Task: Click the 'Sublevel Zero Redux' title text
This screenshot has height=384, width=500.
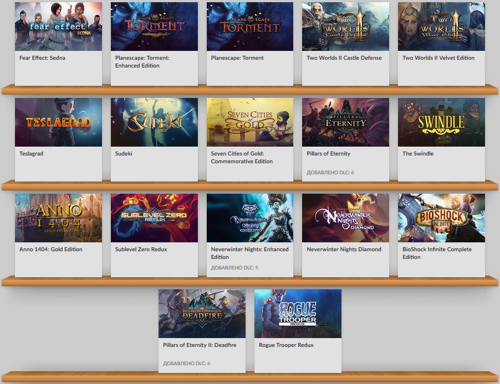Action: click(x=141, y=250)
